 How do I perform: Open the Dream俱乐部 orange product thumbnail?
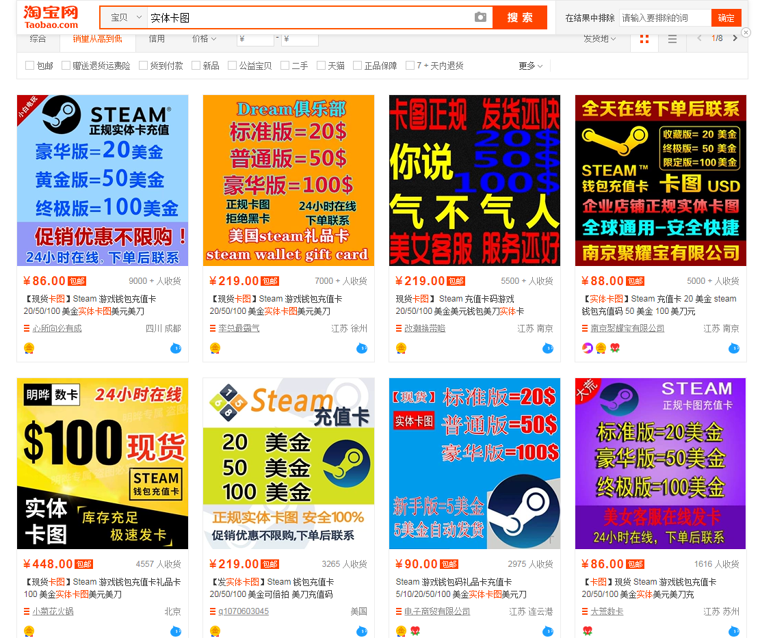coord(289,181)
